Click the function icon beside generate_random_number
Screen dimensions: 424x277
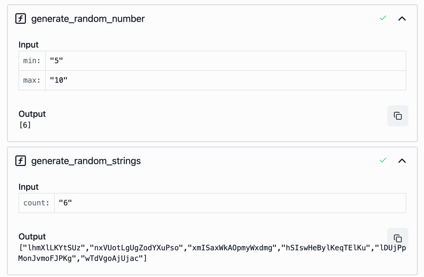click(x=21, y=19)
